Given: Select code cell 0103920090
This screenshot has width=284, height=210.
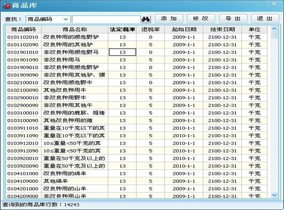Looking at the screenshot, I should 23,166.
